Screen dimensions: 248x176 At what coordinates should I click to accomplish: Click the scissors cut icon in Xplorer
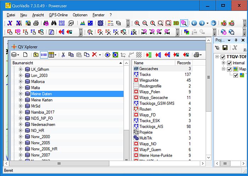pos(63,55)
